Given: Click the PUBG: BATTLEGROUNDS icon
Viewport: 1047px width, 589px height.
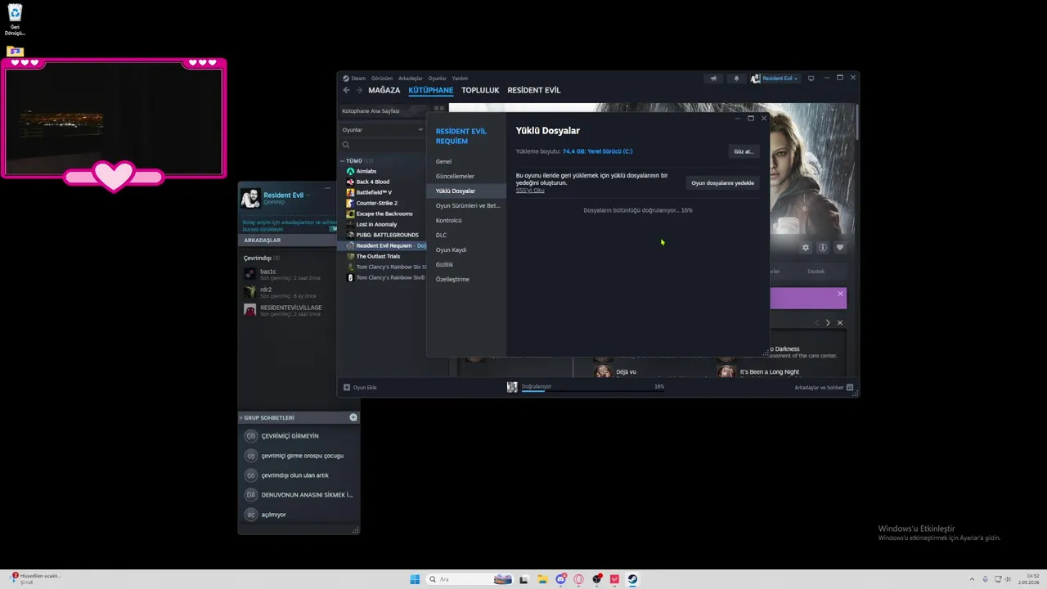Looking at the screenshot, I should [x=350, y=235].
